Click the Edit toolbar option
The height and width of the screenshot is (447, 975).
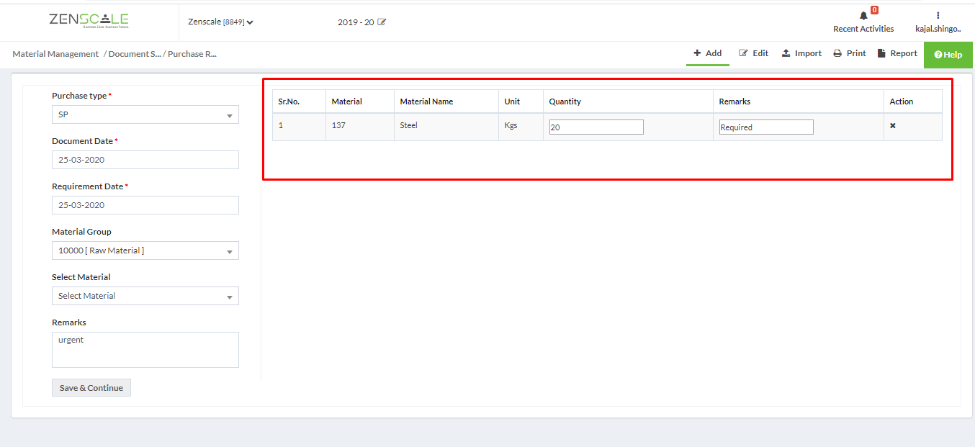[x=754, y=53]
